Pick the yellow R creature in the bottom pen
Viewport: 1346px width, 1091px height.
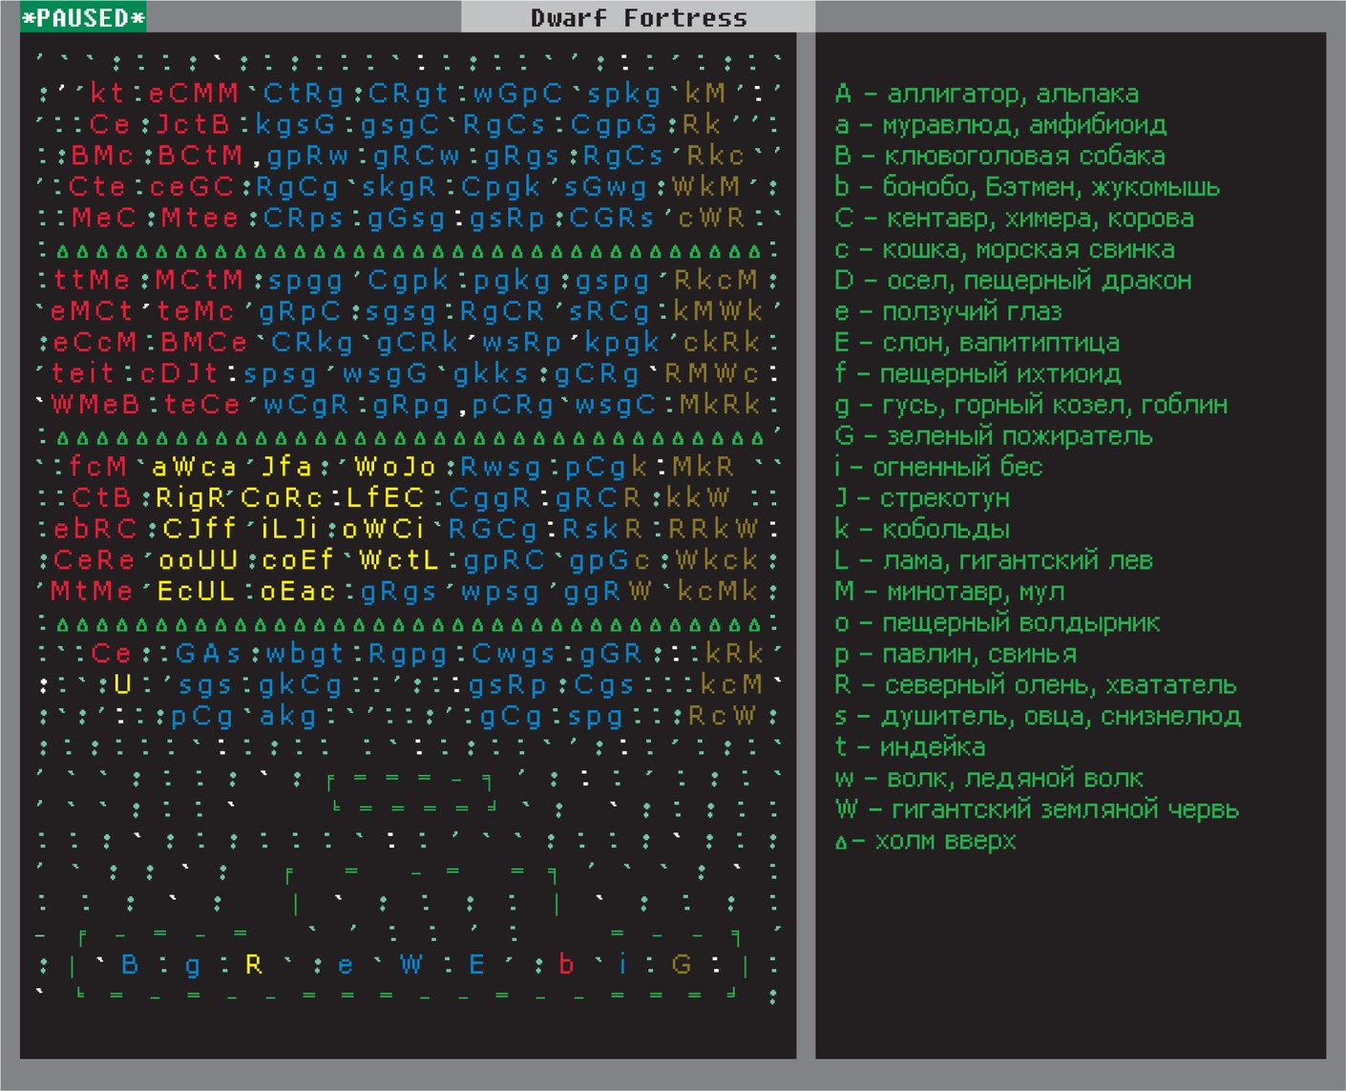[254, 965]
